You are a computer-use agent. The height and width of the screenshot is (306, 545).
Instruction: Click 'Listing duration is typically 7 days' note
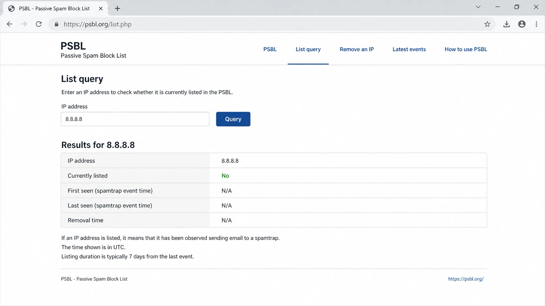[x=127, y=257]
